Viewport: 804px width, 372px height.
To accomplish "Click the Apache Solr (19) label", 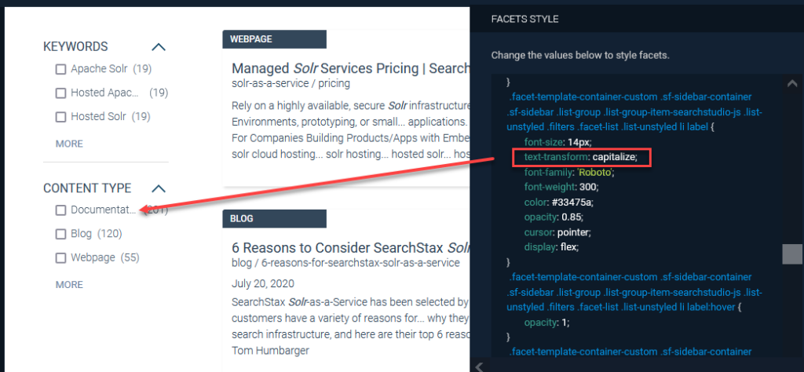I will [x=111, y=68].
